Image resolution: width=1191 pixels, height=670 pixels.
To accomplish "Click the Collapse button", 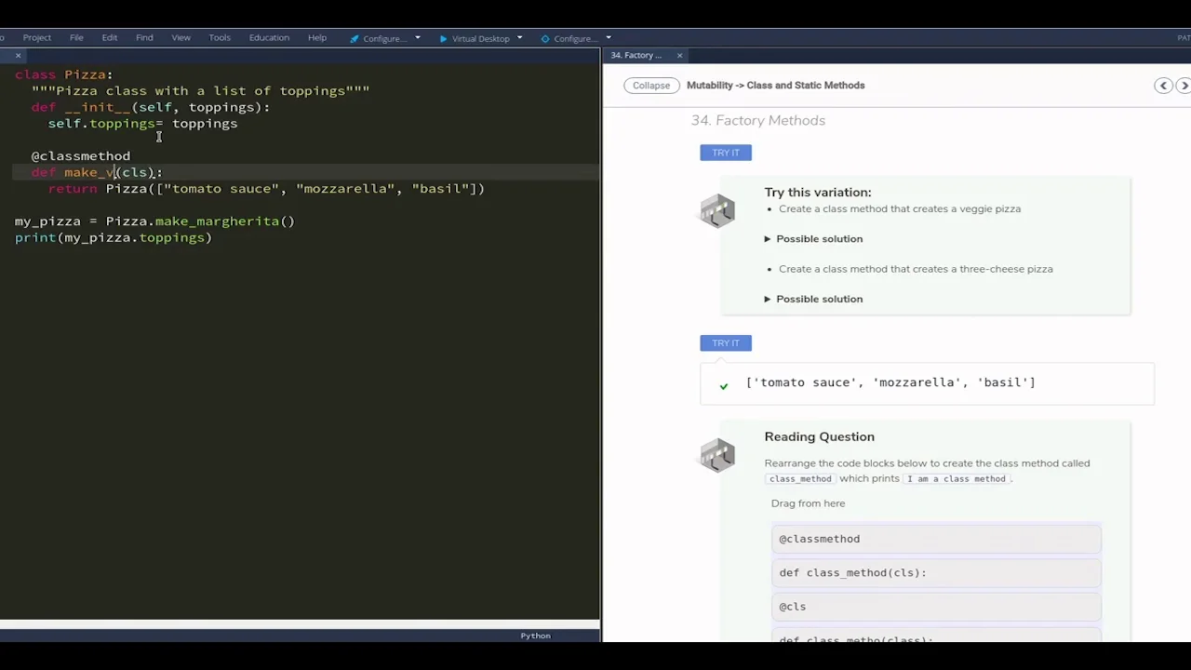I will (x=651, y=86).
